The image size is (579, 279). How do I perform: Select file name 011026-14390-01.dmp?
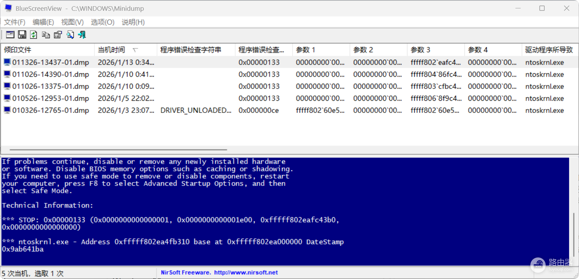[x=51, y=74]
